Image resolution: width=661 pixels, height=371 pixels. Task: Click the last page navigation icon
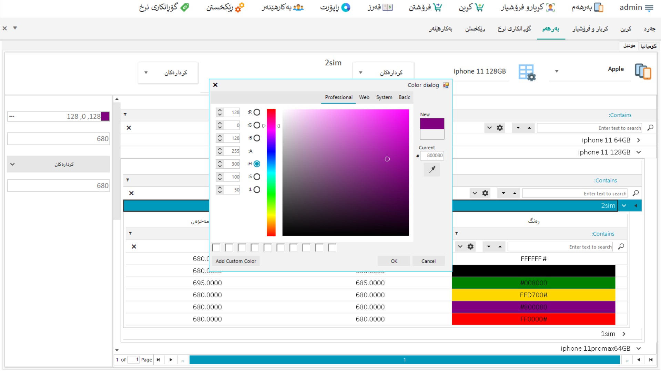(158, 360)
